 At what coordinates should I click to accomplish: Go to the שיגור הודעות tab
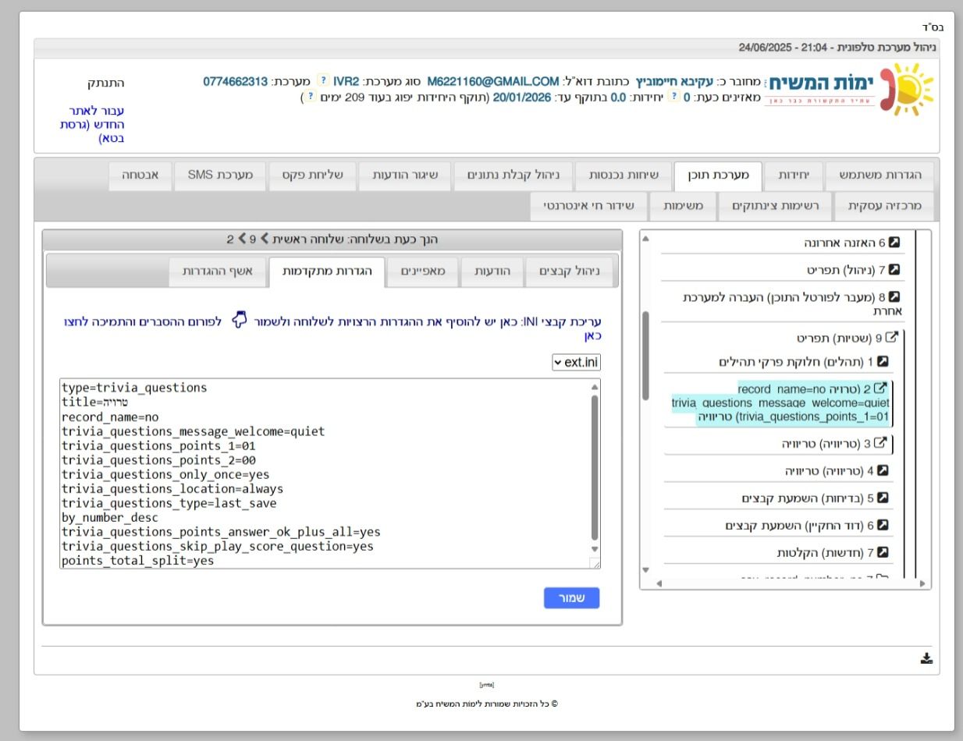coord(405,175)
